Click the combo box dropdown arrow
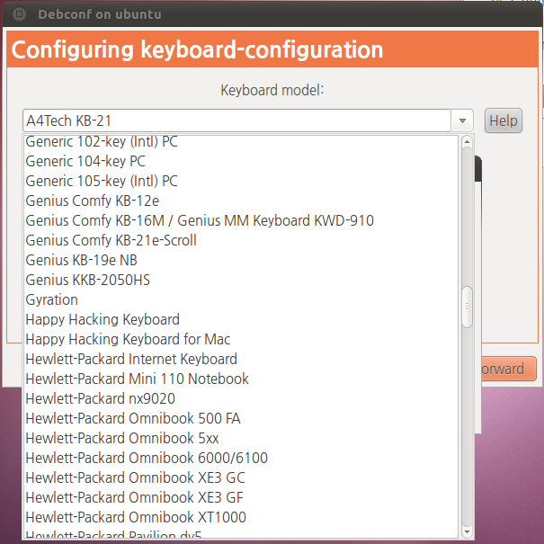The width and height of the screenshot is (544, 544). pos(462,120)
